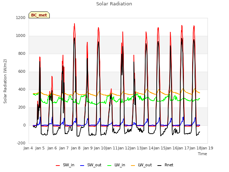Click the red SW_in legend marker
The image size is (229, 172).
(x=58, y=166)
